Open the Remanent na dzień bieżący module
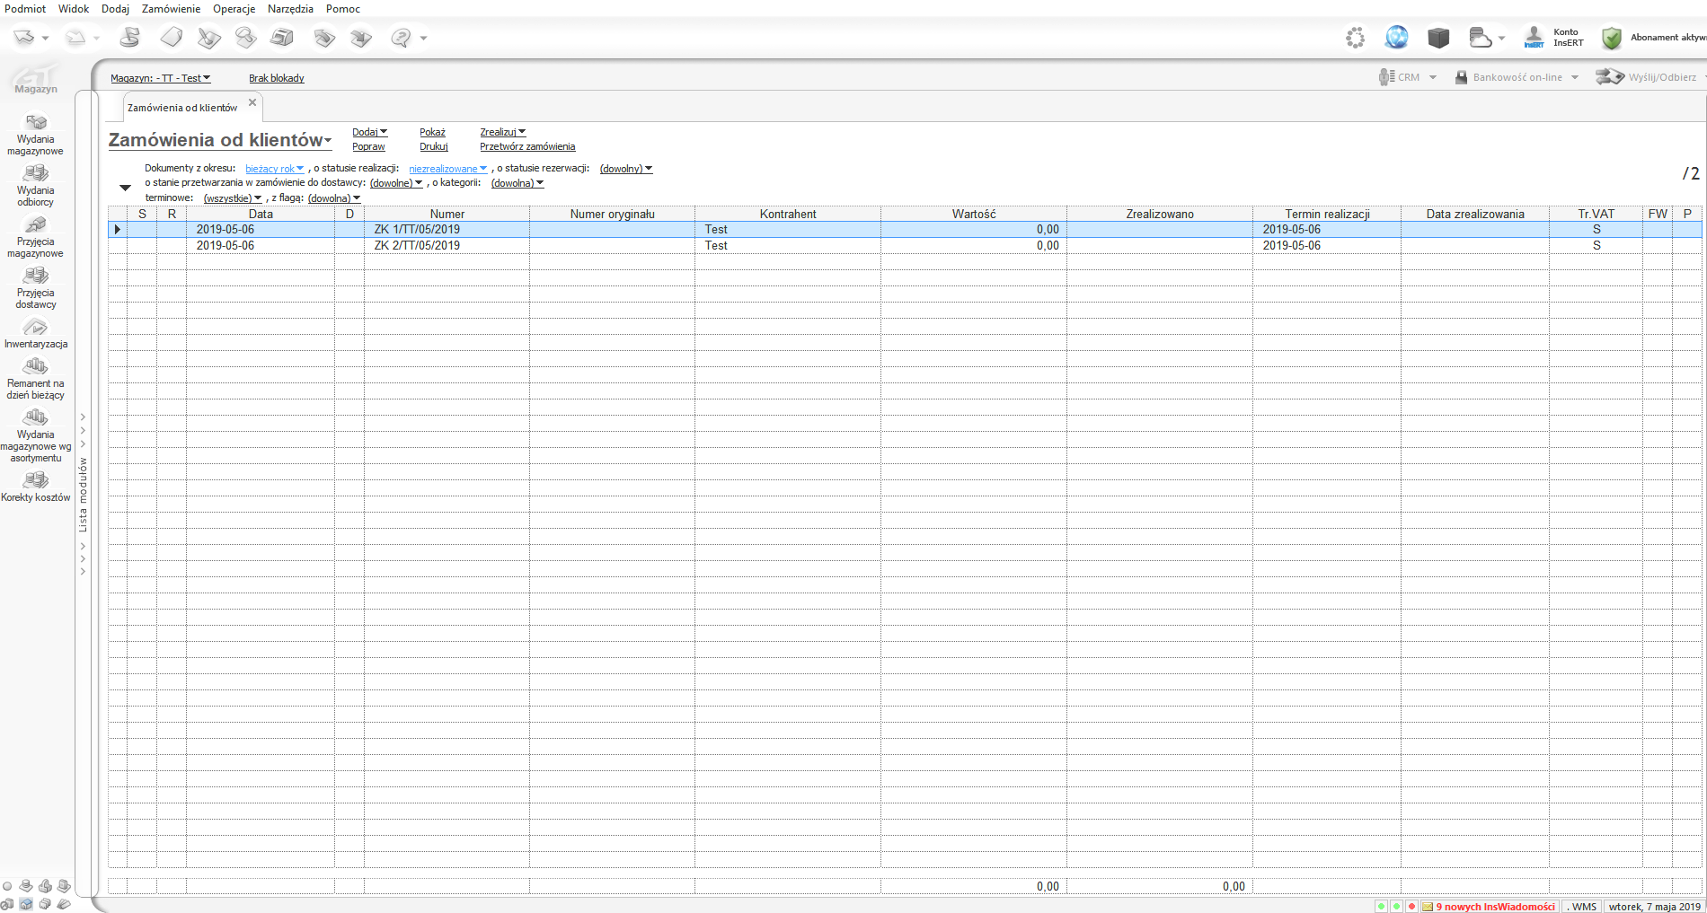 click(x=36, y=378)
